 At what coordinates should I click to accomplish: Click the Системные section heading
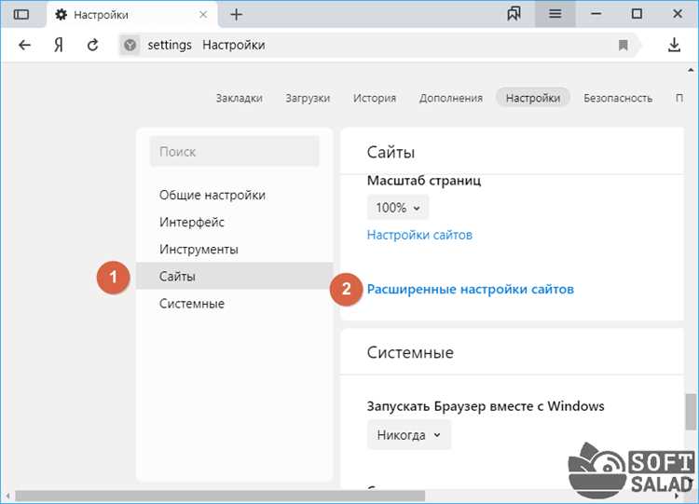click(410, 352)
